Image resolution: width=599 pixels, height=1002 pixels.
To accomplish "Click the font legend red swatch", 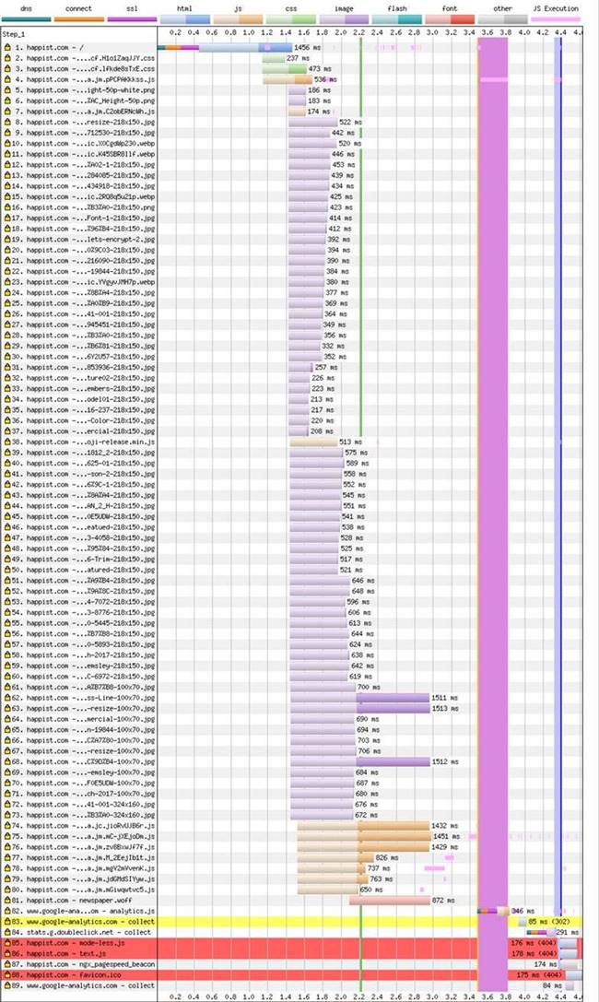I will tap(451, 19).
